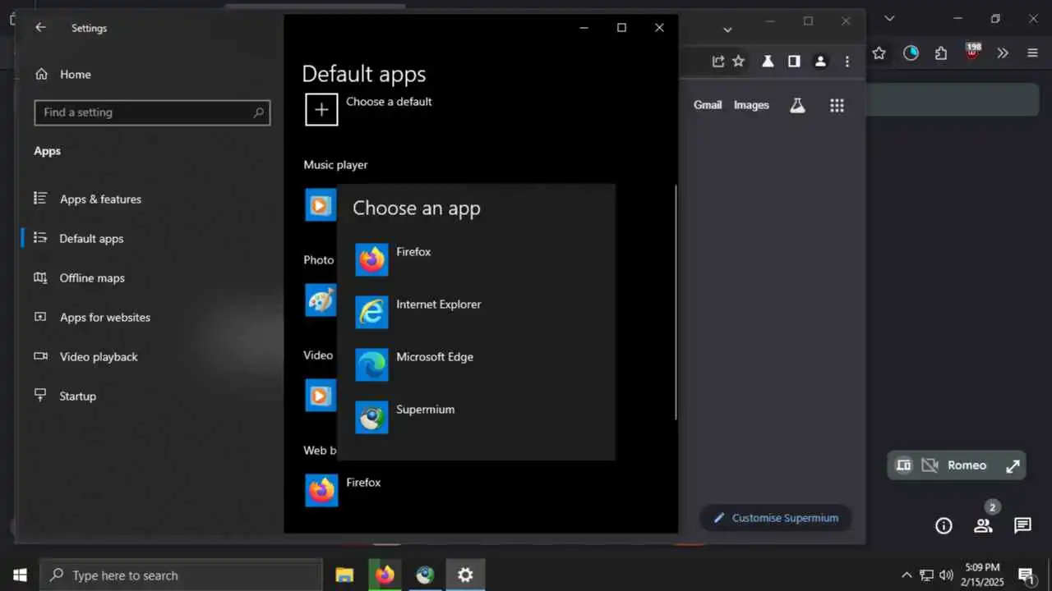The image size is (1052, 591).
Task: Expand the Romeo tile with arrow icon
Action: click(x=1013, y=465)
